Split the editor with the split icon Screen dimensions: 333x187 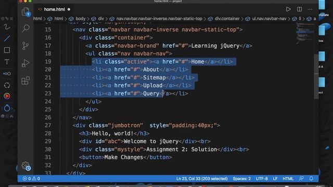pyautogui.click(x=300, y=9)
